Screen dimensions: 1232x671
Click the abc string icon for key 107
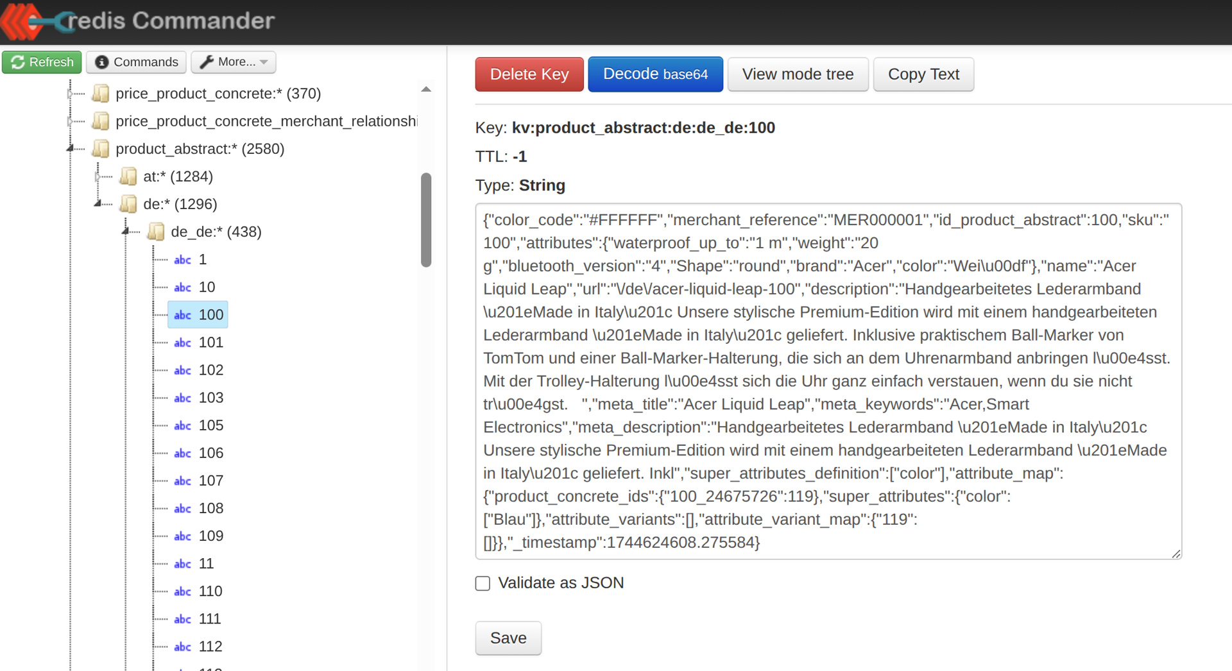182,480
